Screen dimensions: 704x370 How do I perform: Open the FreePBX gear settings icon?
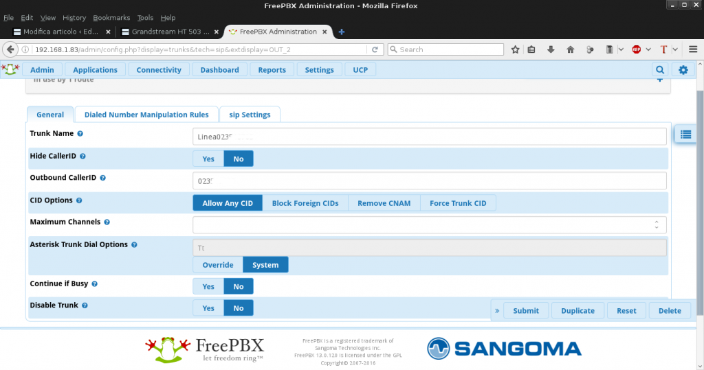pyautogui.click(x=683, y=70)
